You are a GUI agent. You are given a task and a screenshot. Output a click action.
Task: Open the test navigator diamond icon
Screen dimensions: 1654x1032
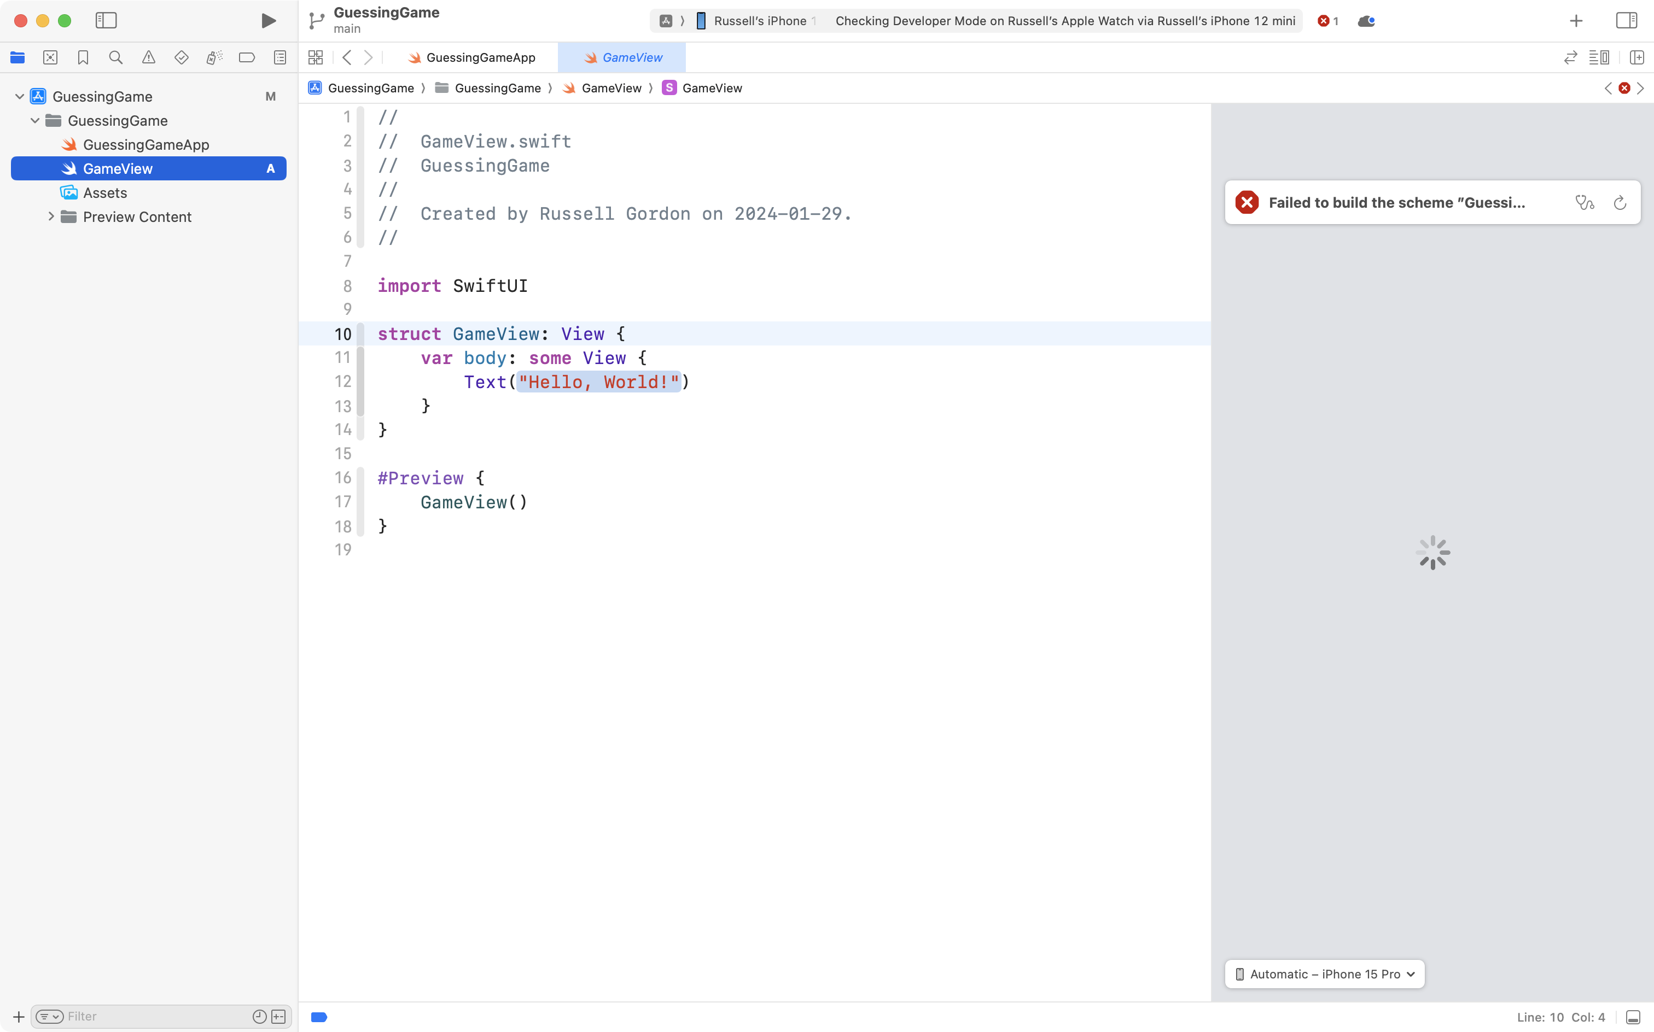pos(181,57)
